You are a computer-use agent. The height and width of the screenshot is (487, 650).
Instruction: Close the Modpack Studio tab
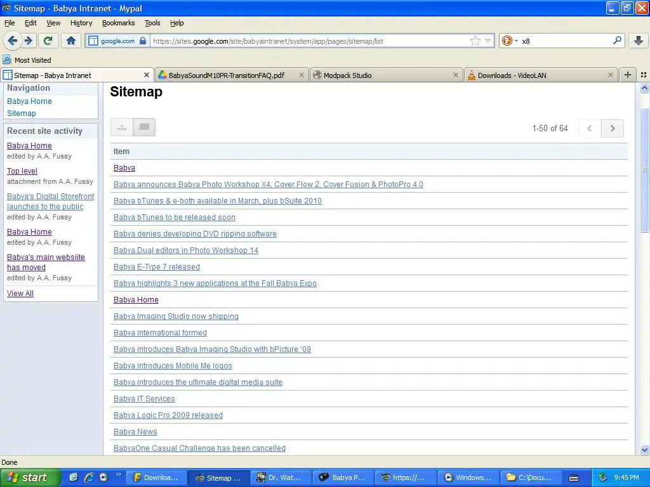(x=456, y=75)
